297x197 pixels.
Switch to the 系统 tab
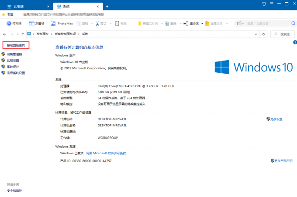pos(78,7)
